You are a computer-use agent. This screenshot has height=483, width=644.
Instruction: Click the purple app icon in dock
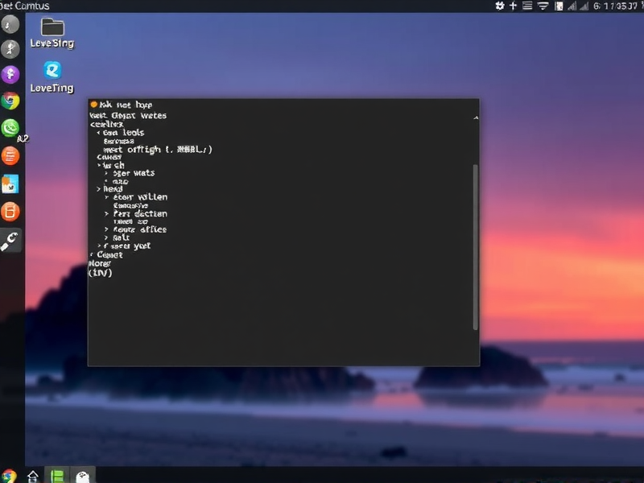(10, 75)
